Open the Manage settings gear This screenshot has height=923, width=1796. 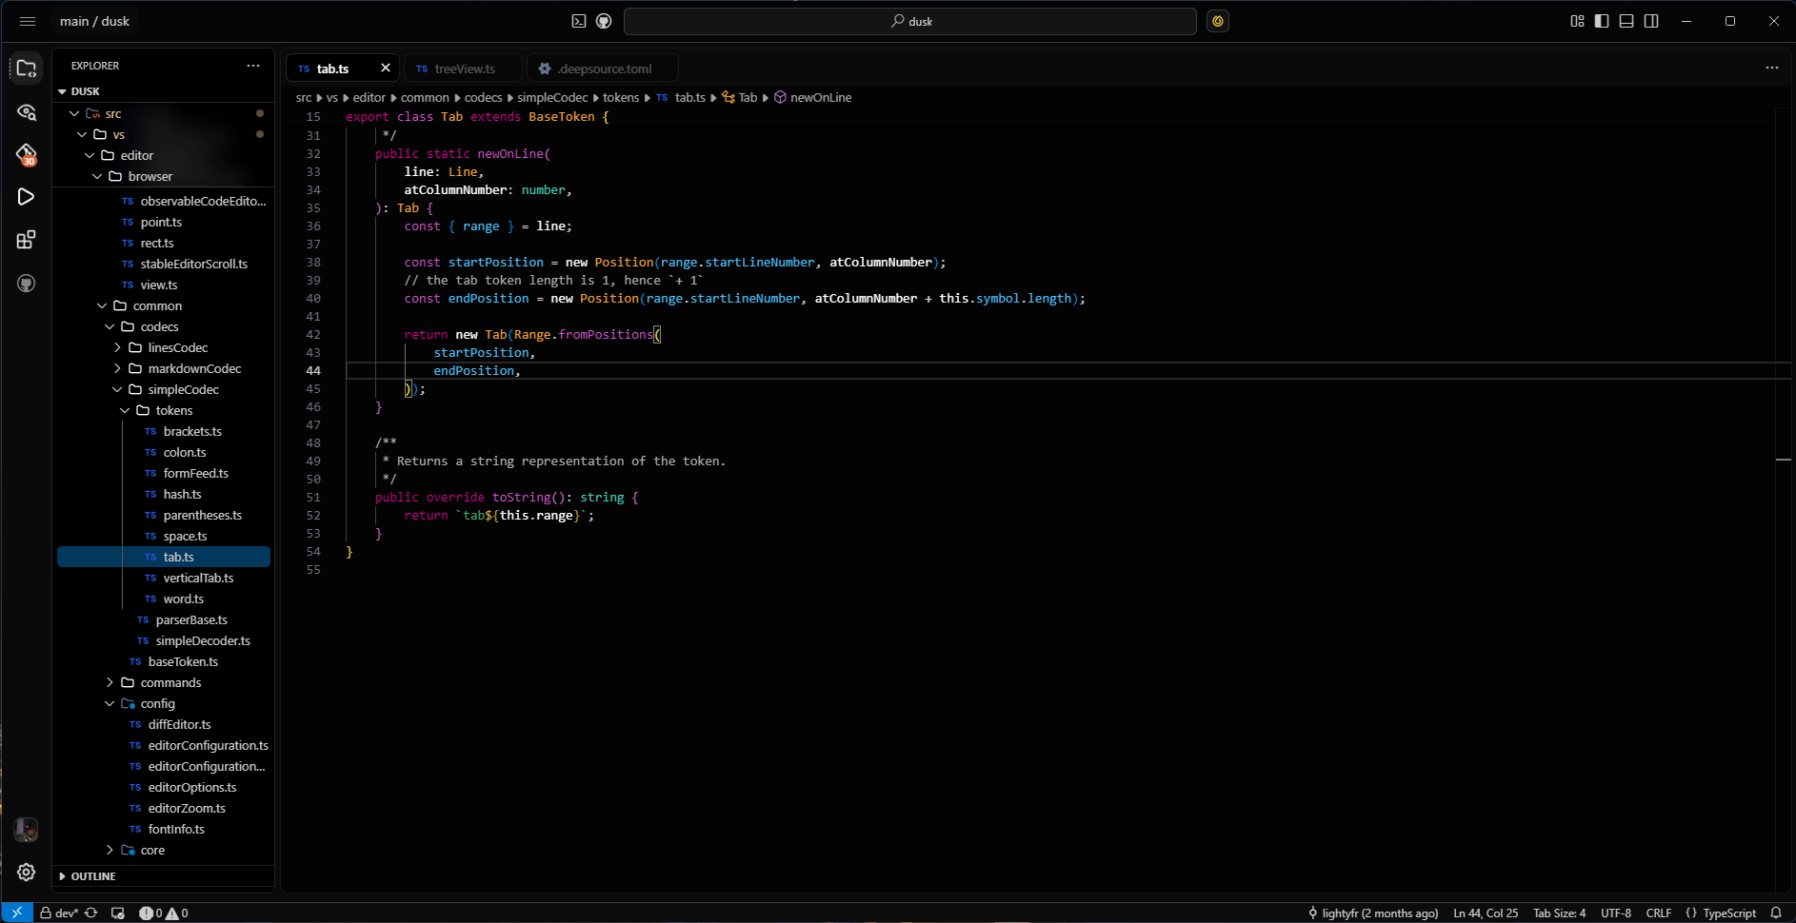pyautogui.click(x=27, y=872)
